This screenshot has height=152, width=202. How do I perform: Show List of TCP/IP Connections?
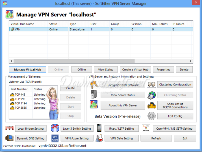click(175, 105)
